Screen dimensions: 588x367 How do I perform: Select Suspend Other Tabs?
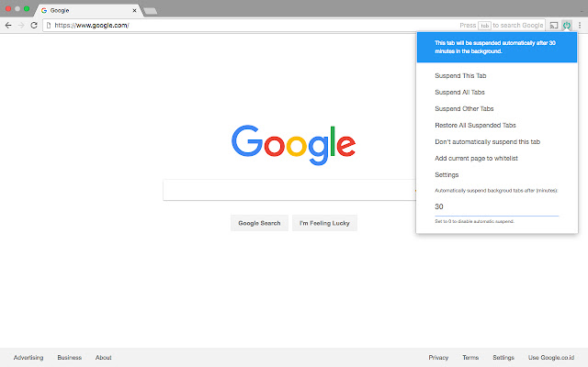click(x=464, y=108)
